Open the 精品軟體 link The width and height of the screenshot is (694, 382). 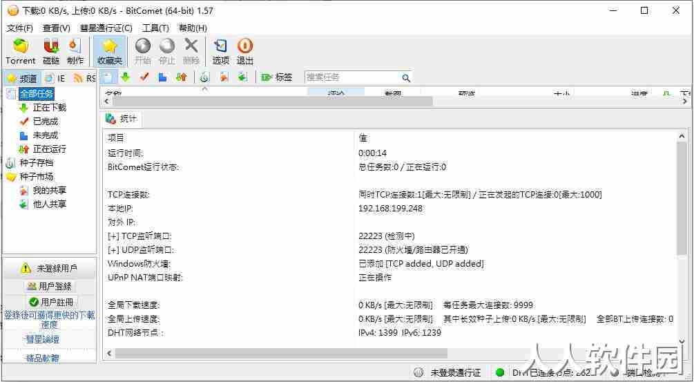coord(43,358)
